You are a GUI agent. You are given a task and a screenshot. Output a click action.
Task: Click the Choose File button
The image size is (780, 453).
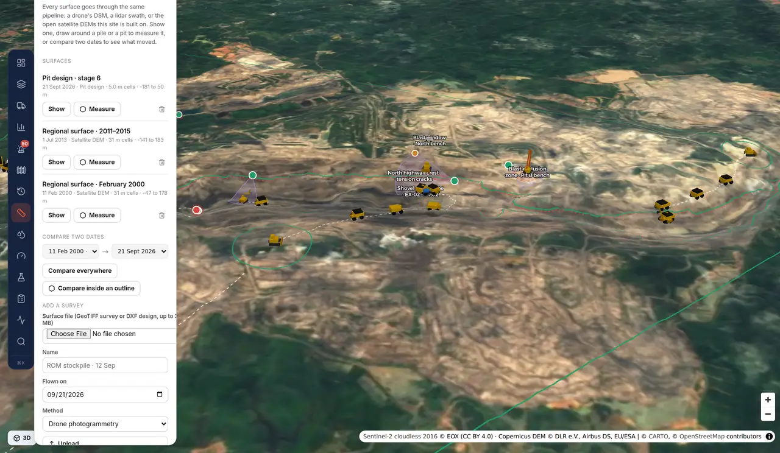69,334
